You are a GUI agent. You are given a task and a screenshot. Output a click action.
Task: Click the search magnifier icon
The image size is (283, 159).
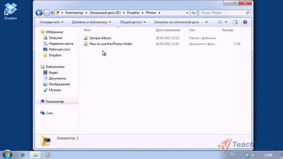tap(248, 13)
